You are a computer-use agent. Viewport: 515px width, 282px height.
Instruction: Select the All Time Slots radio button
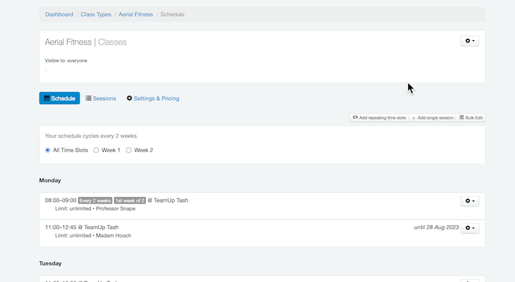48,150
